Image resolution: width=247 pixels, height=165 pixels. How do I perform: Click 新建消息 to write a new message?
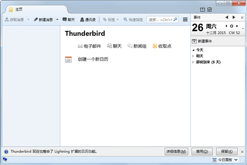44,19
